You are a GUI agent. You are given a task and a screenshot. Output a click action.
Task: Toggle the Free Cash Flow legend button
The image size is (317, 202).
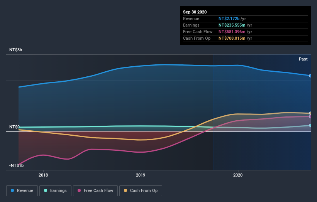click(x=95, y=191)
